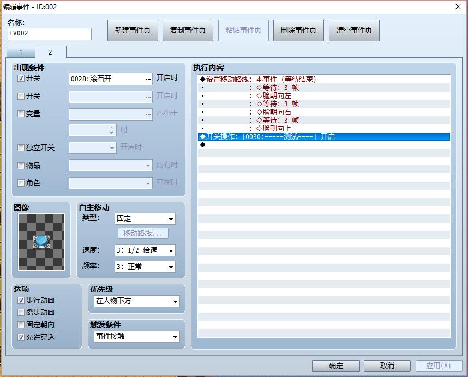Open the 类型 dropdown showing 固定

pos(145,219)
